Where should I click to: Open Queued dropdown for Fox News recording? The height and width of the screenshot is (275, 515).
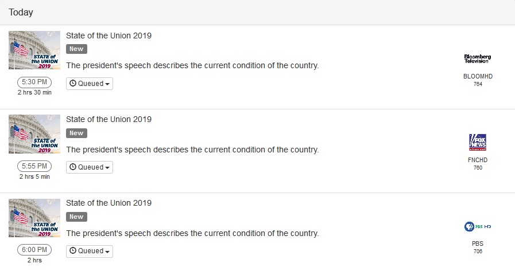(x=90, y=167)
